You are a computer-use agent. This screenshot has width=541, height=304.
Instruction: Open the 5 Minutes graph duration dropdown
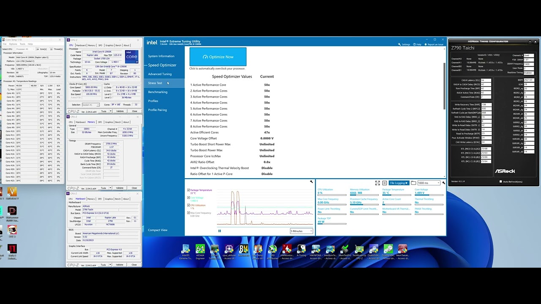coord(301,231)
